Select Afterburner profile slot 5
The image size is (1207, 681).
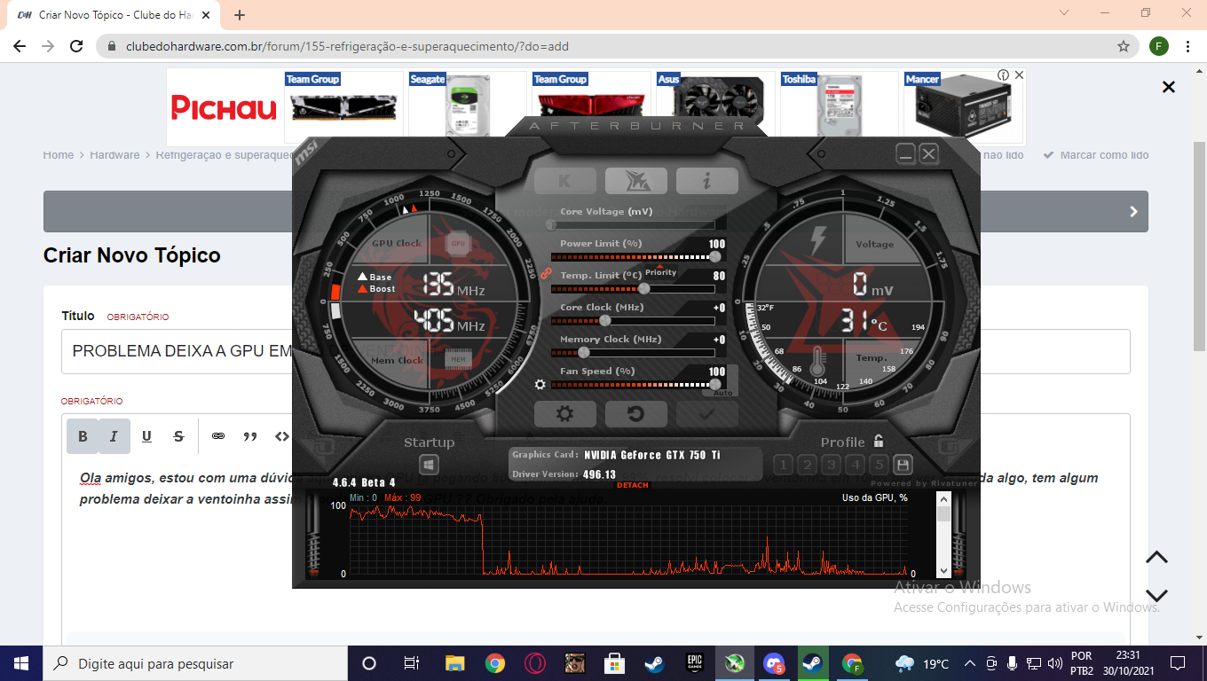879,465
